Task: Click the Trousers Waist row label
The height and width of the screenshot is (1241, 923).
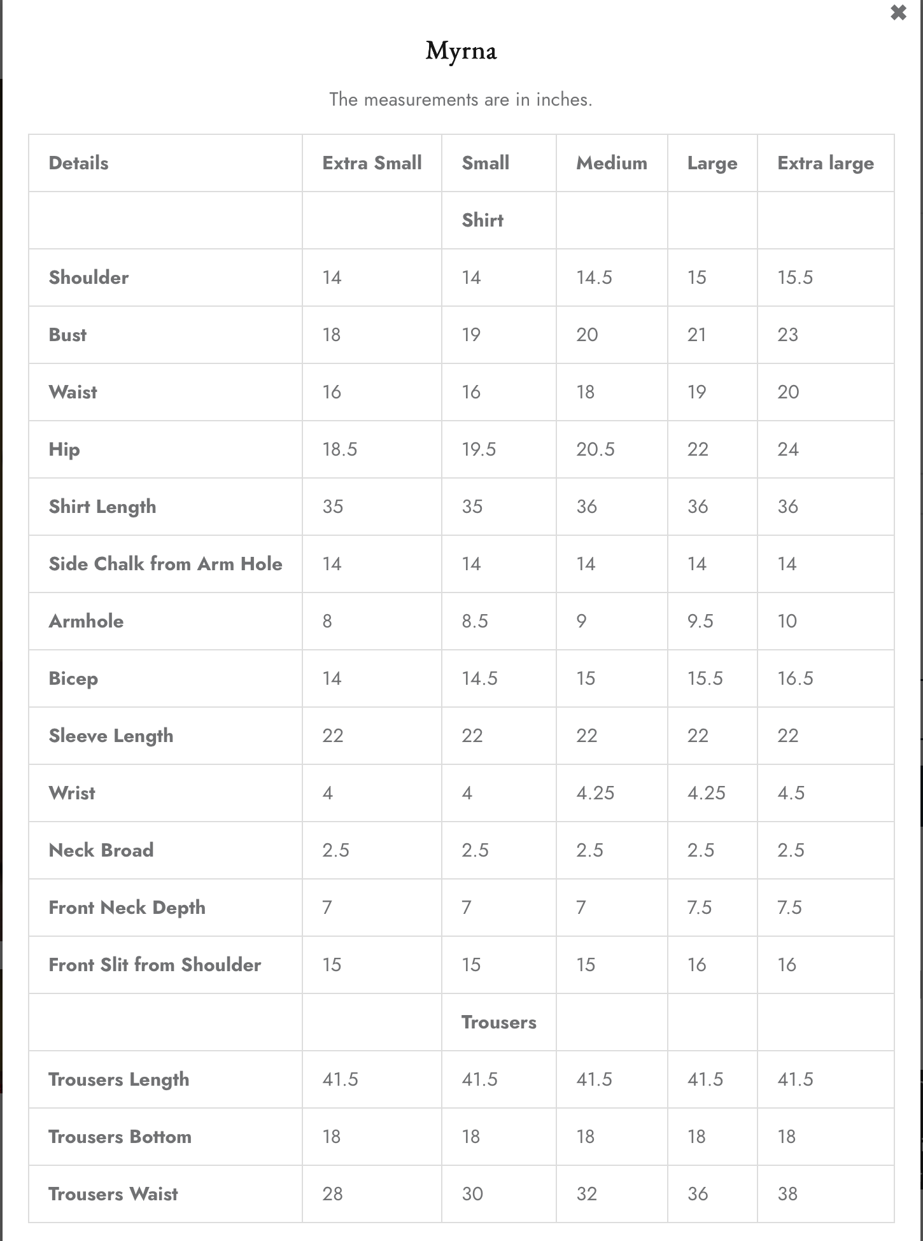Action: tap(113, 1194)
